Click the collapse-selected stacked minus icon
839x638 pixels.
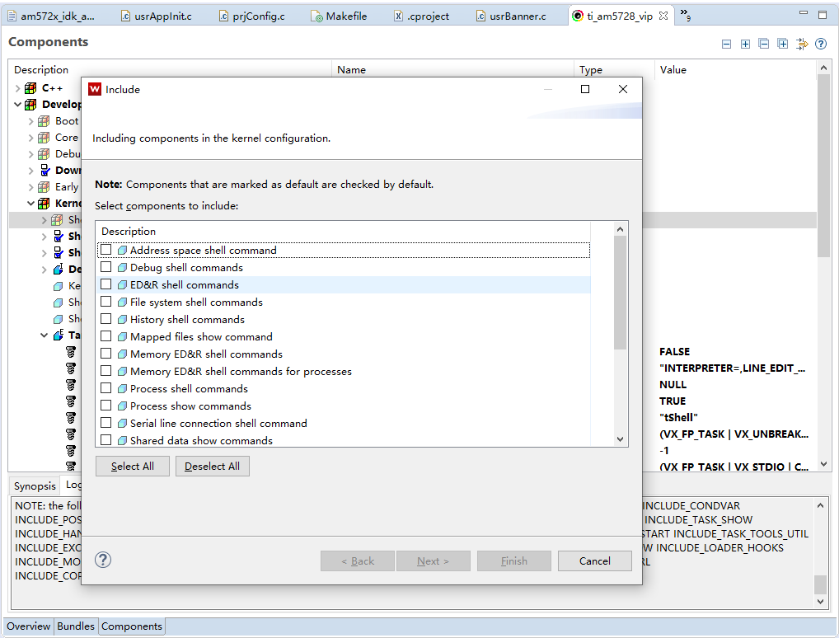pyautogui.click(x=763, y=44)
